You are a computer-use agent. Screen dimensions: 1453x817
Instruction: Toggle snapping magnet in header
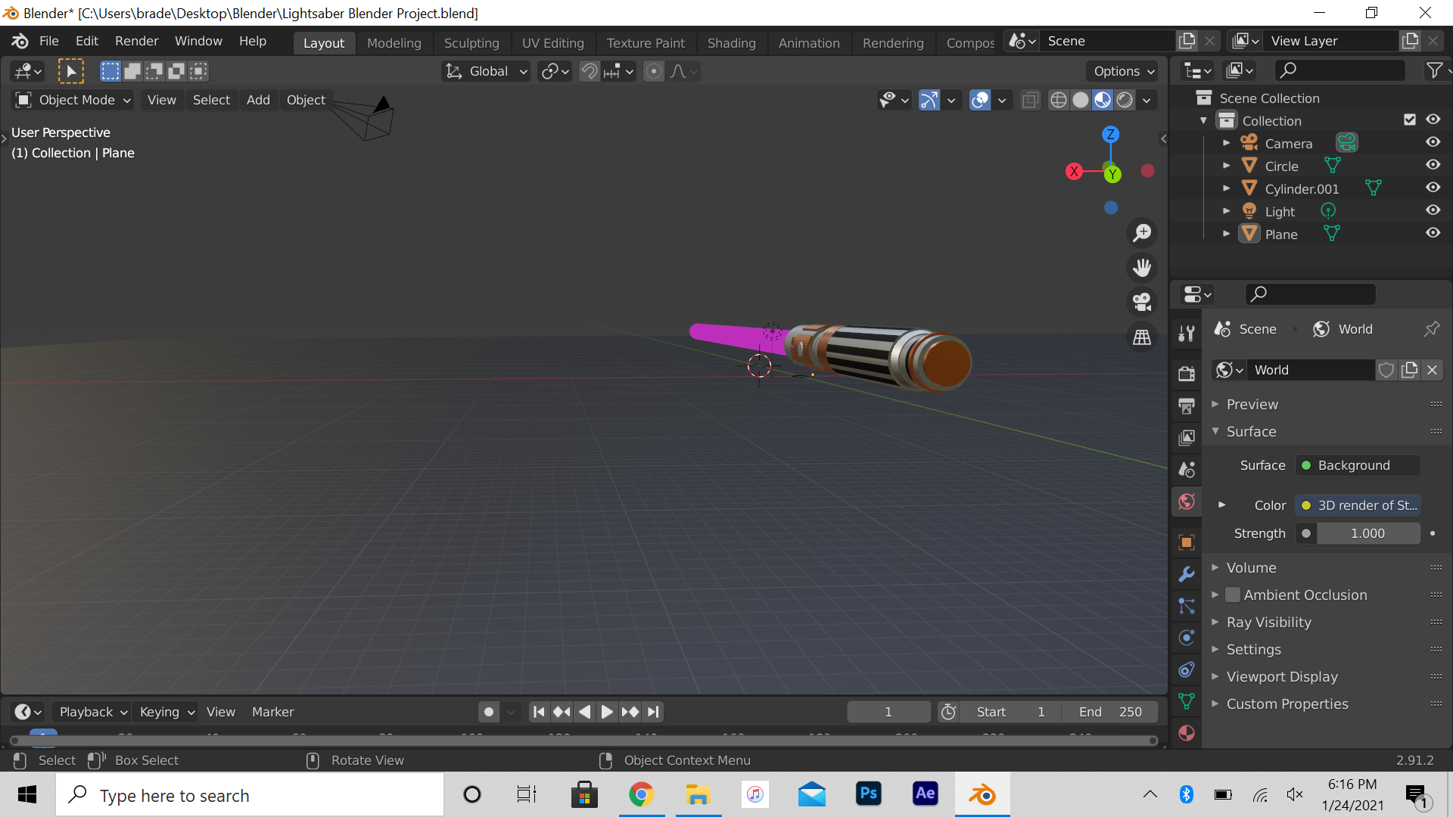coord(589,71)
